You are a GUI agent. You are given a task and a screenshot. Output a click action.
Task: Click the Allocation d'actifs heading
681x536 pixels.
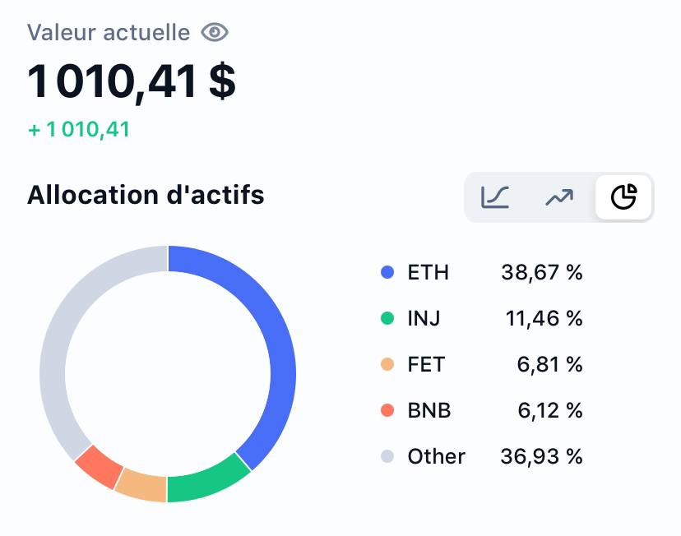tap(146, 196)
